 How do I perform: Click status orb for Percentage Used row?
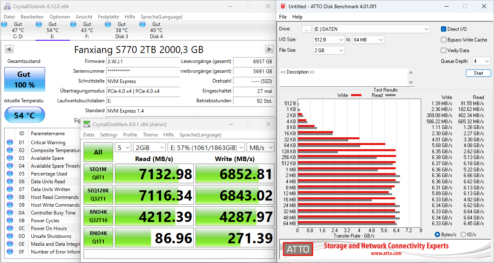coord(10,174)
